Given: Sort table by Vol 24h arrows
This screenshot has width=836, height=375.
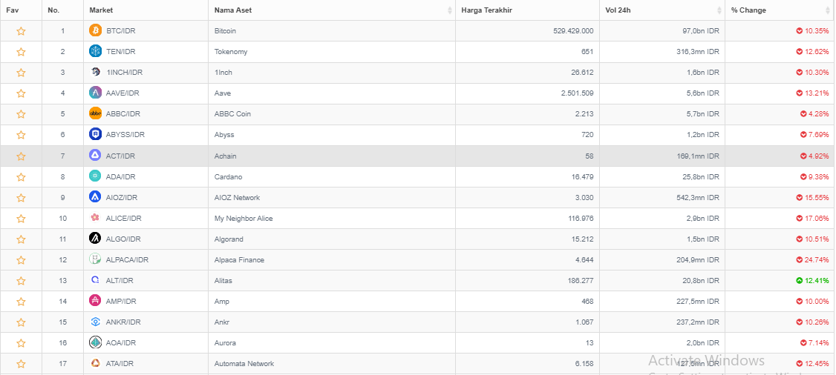Looking at the screenshot, I should [719, 10].
